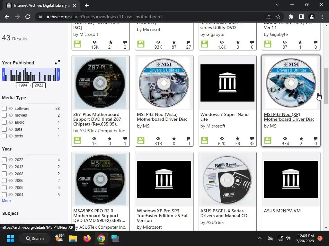Expand the Year Published histogram
Screen dimensions: 329x246
[57, 62]
